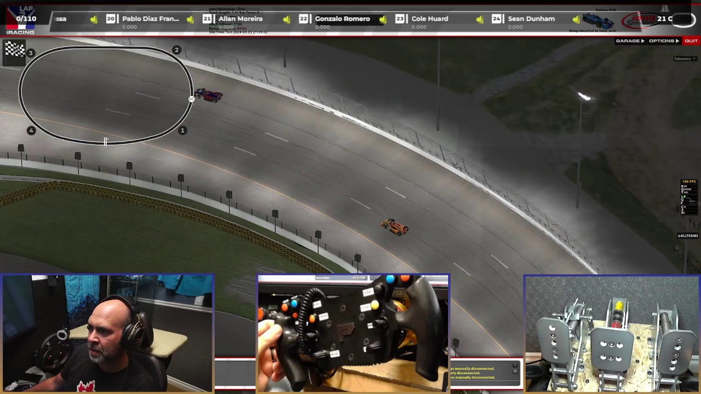Viewport: 701px width, 394px height.
Task: Toggle the Telemetry indicator
Action: point(685,59)
